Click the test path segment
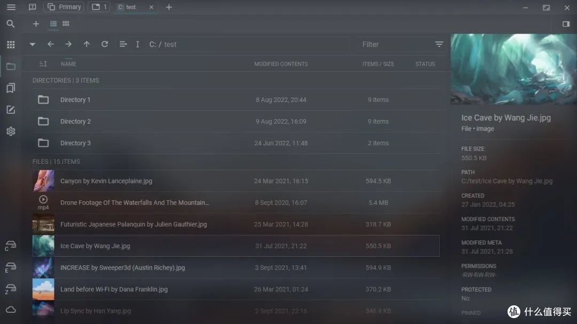The height and width of the screenshot is (324, 577). [170, 44]
